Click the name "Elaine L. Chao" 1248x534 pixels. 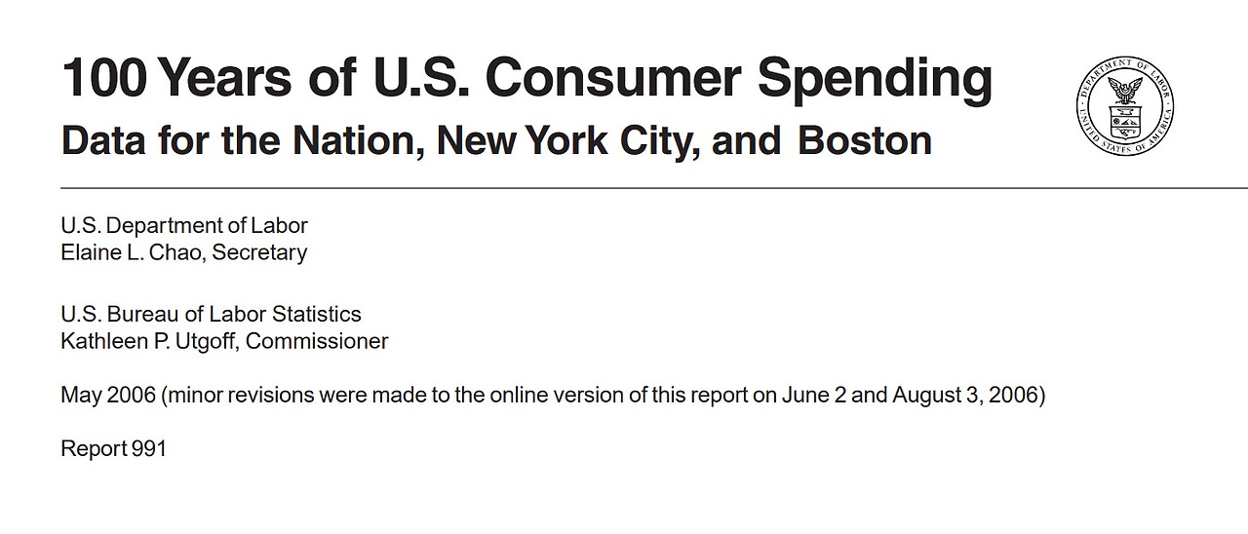132,252
